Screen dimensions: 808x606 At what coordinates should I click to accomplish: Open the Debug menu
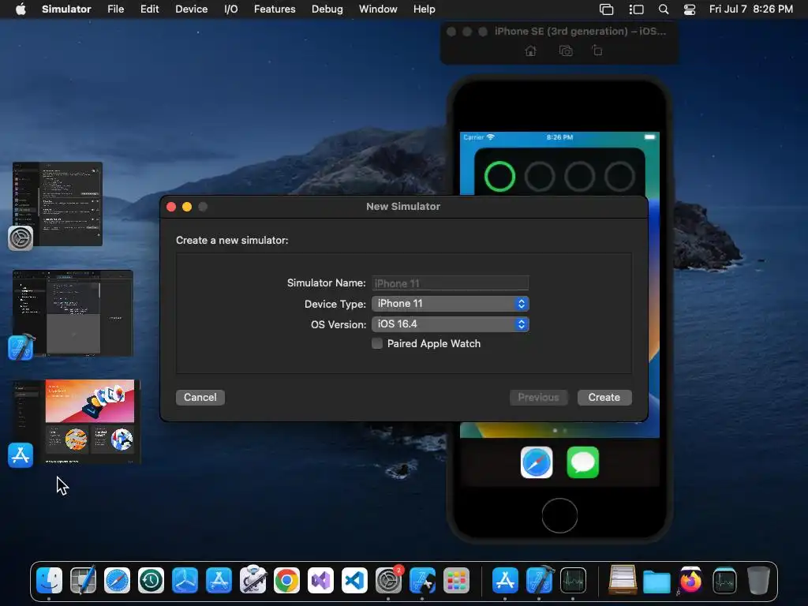(327, 9)
